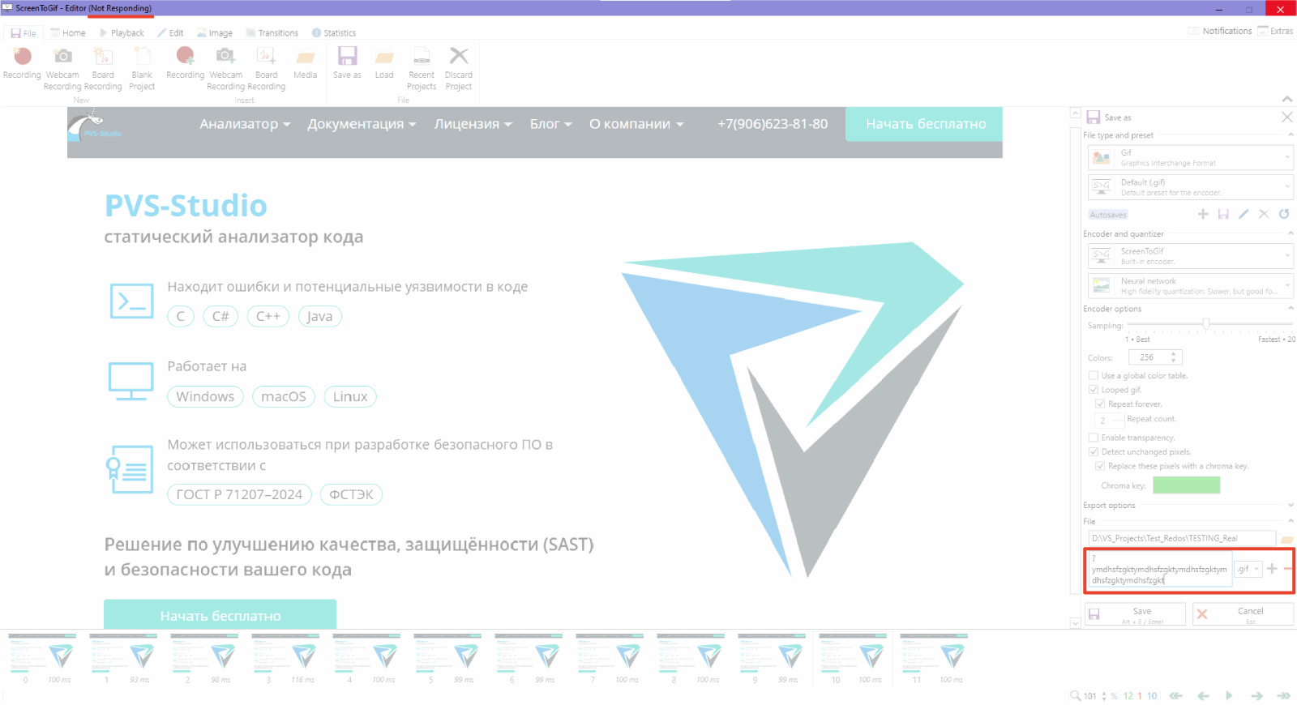
Task: Switch to the Transitions tab
Action: [x=272, y=33]
